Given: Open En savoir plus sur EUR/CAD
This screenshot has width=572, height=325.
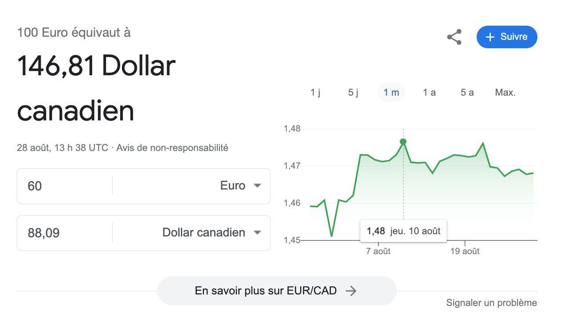Looking at the screenshot, I should pyautogui.click(x=277, y=291).
